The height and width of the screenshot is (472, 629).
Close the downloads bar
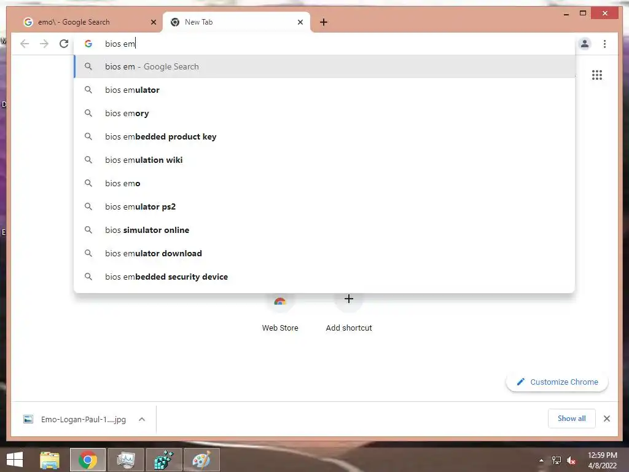(x=606, y=419)
